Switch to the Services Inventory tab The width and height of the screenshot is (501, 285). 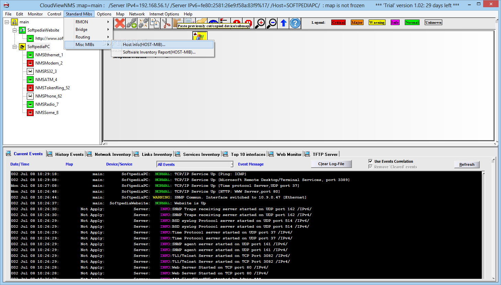(x=198, y=154)
